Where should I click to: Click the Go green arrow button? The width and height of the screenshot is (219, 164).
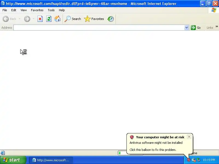click(196, 28)
